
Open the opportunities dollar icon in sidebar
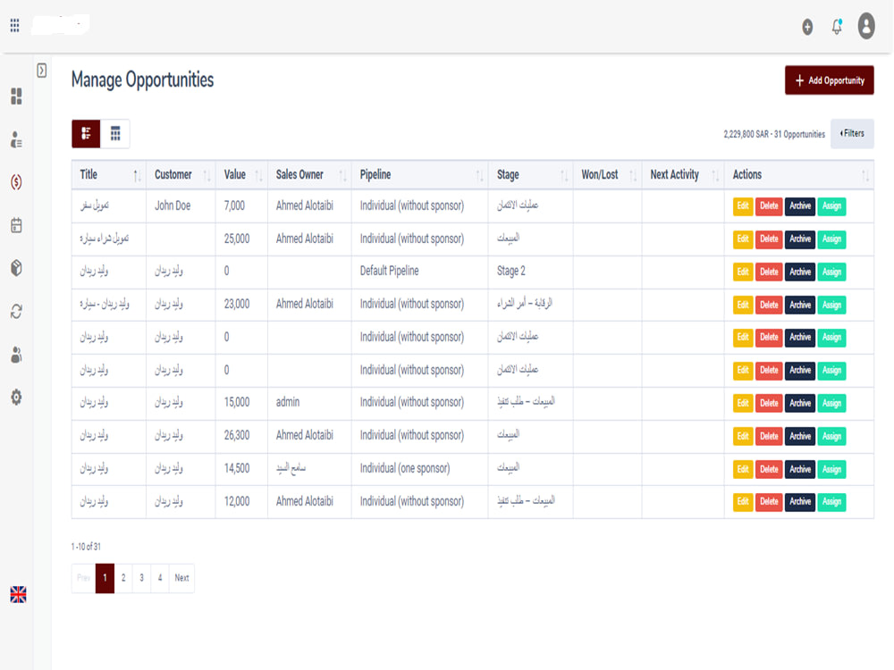16,182
